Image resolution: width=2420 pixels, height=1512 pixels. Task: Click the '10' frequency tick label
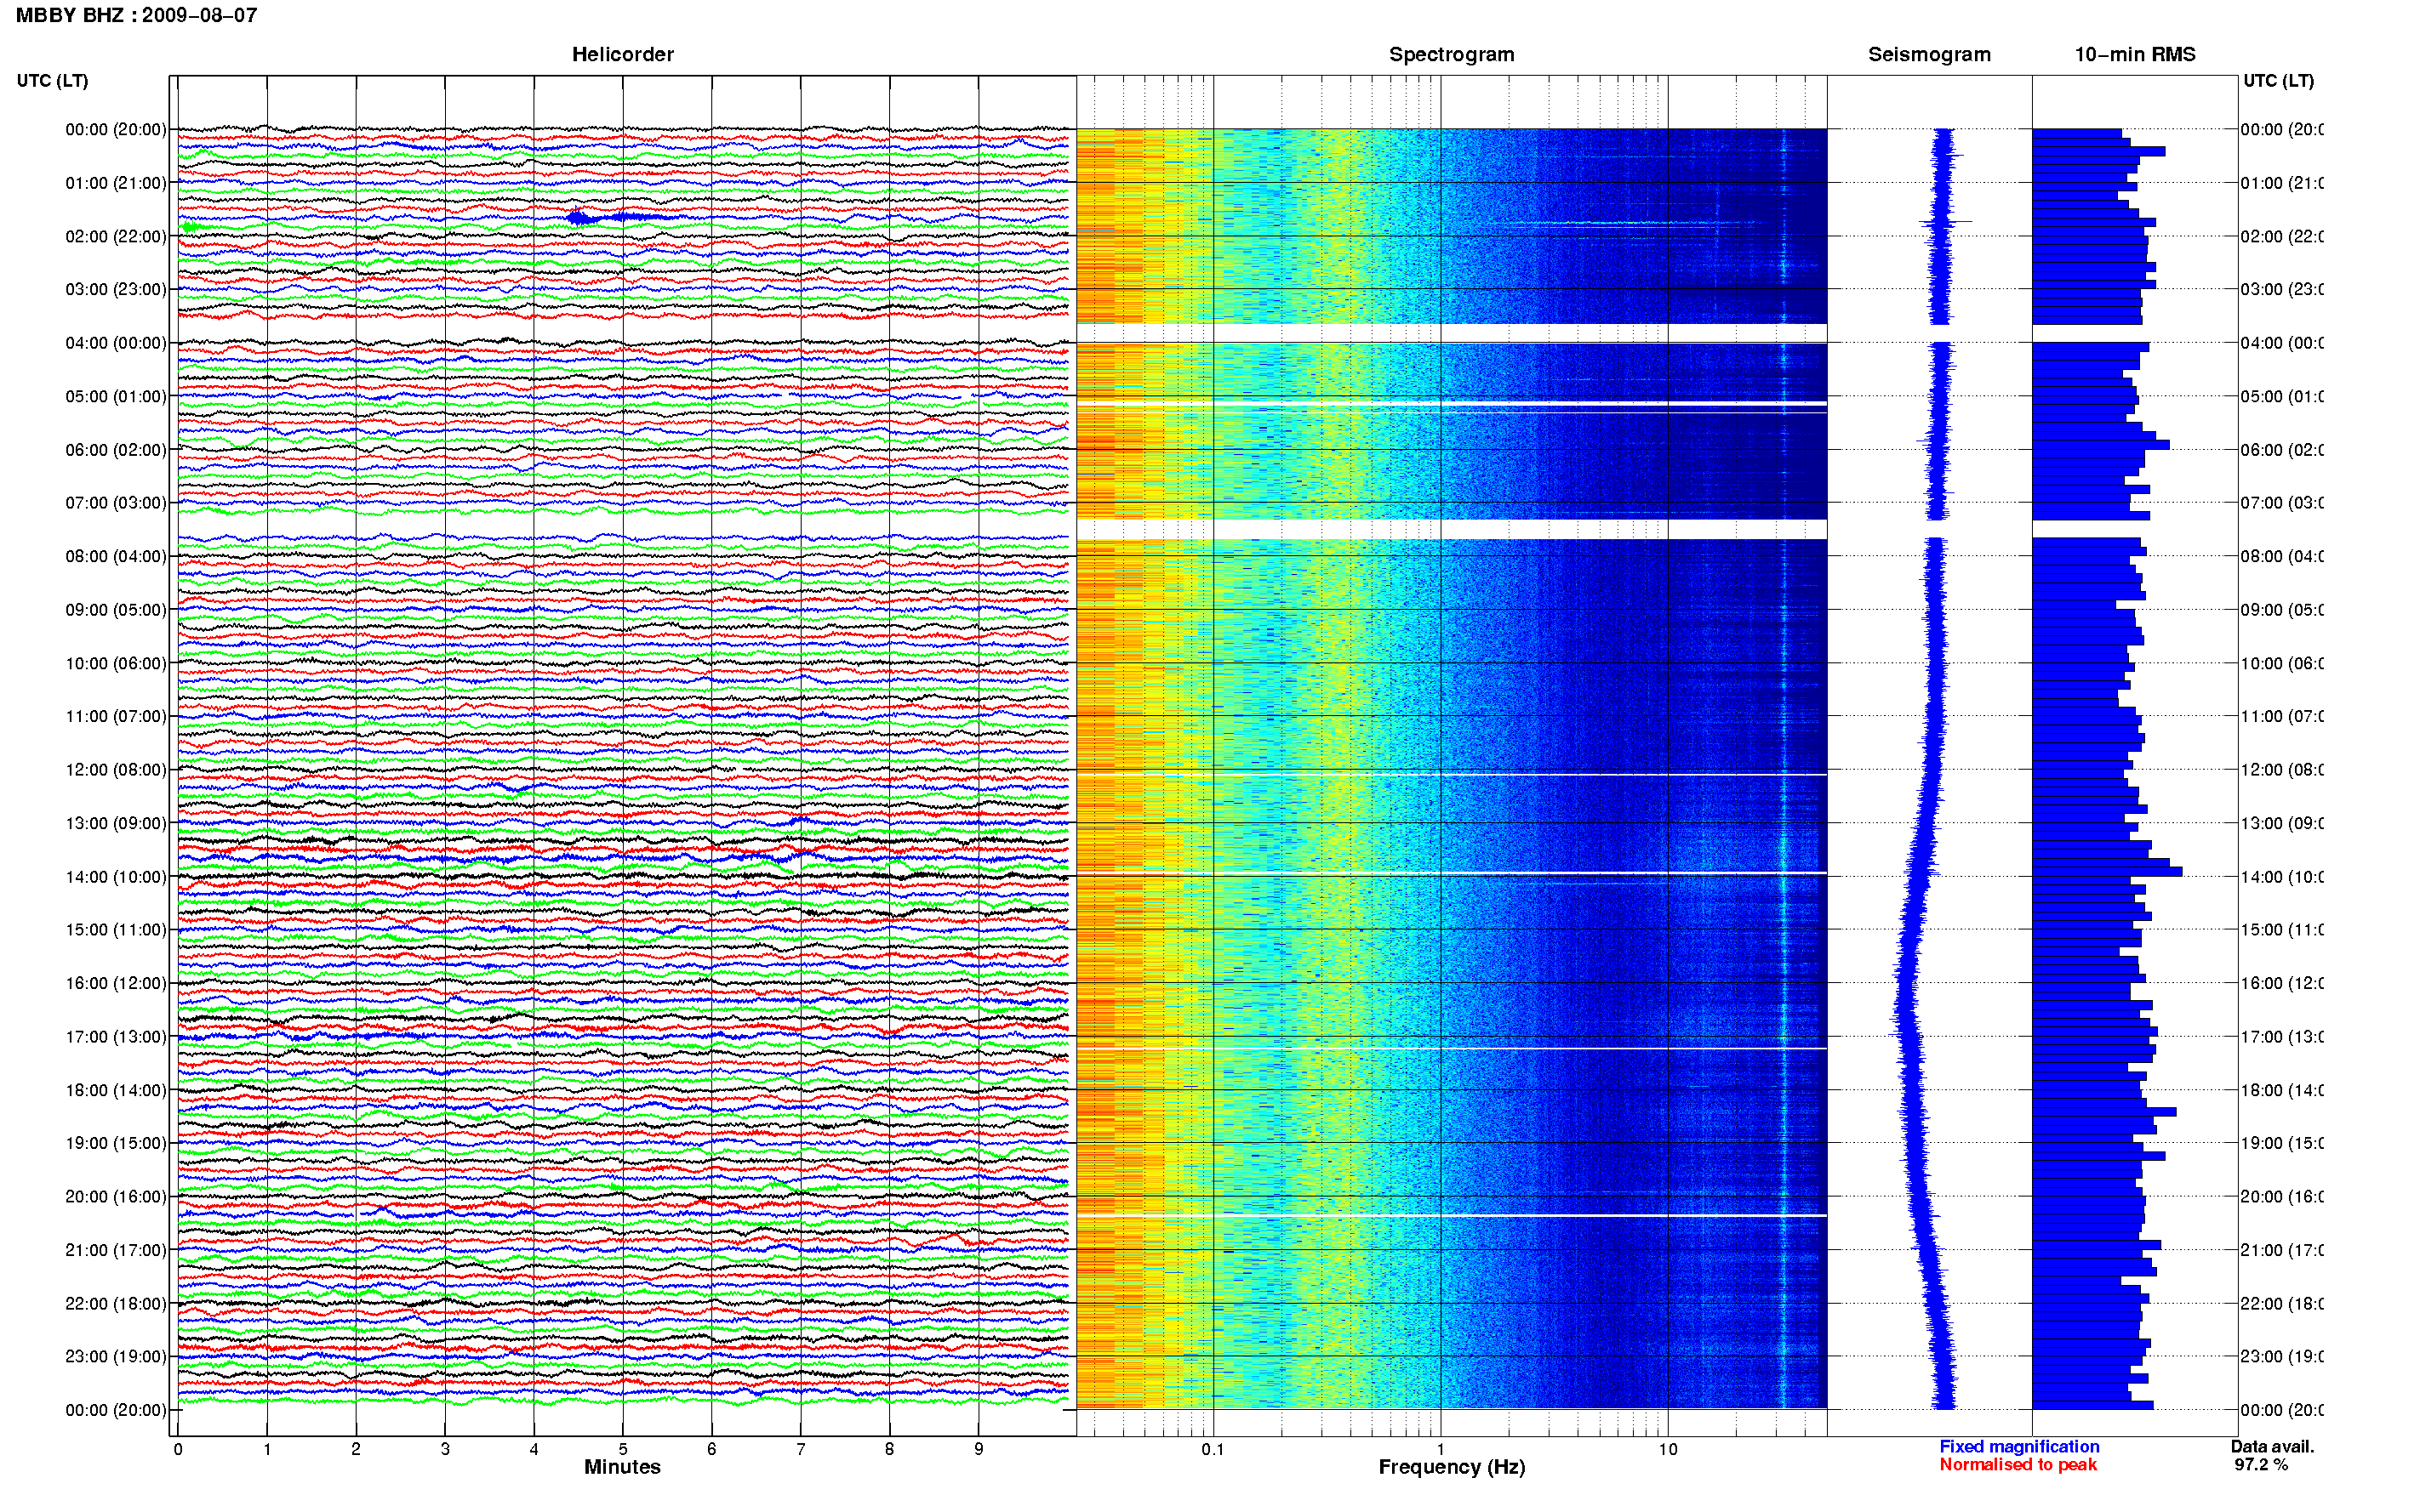pyautogui.click(x=1668, y=1448)
